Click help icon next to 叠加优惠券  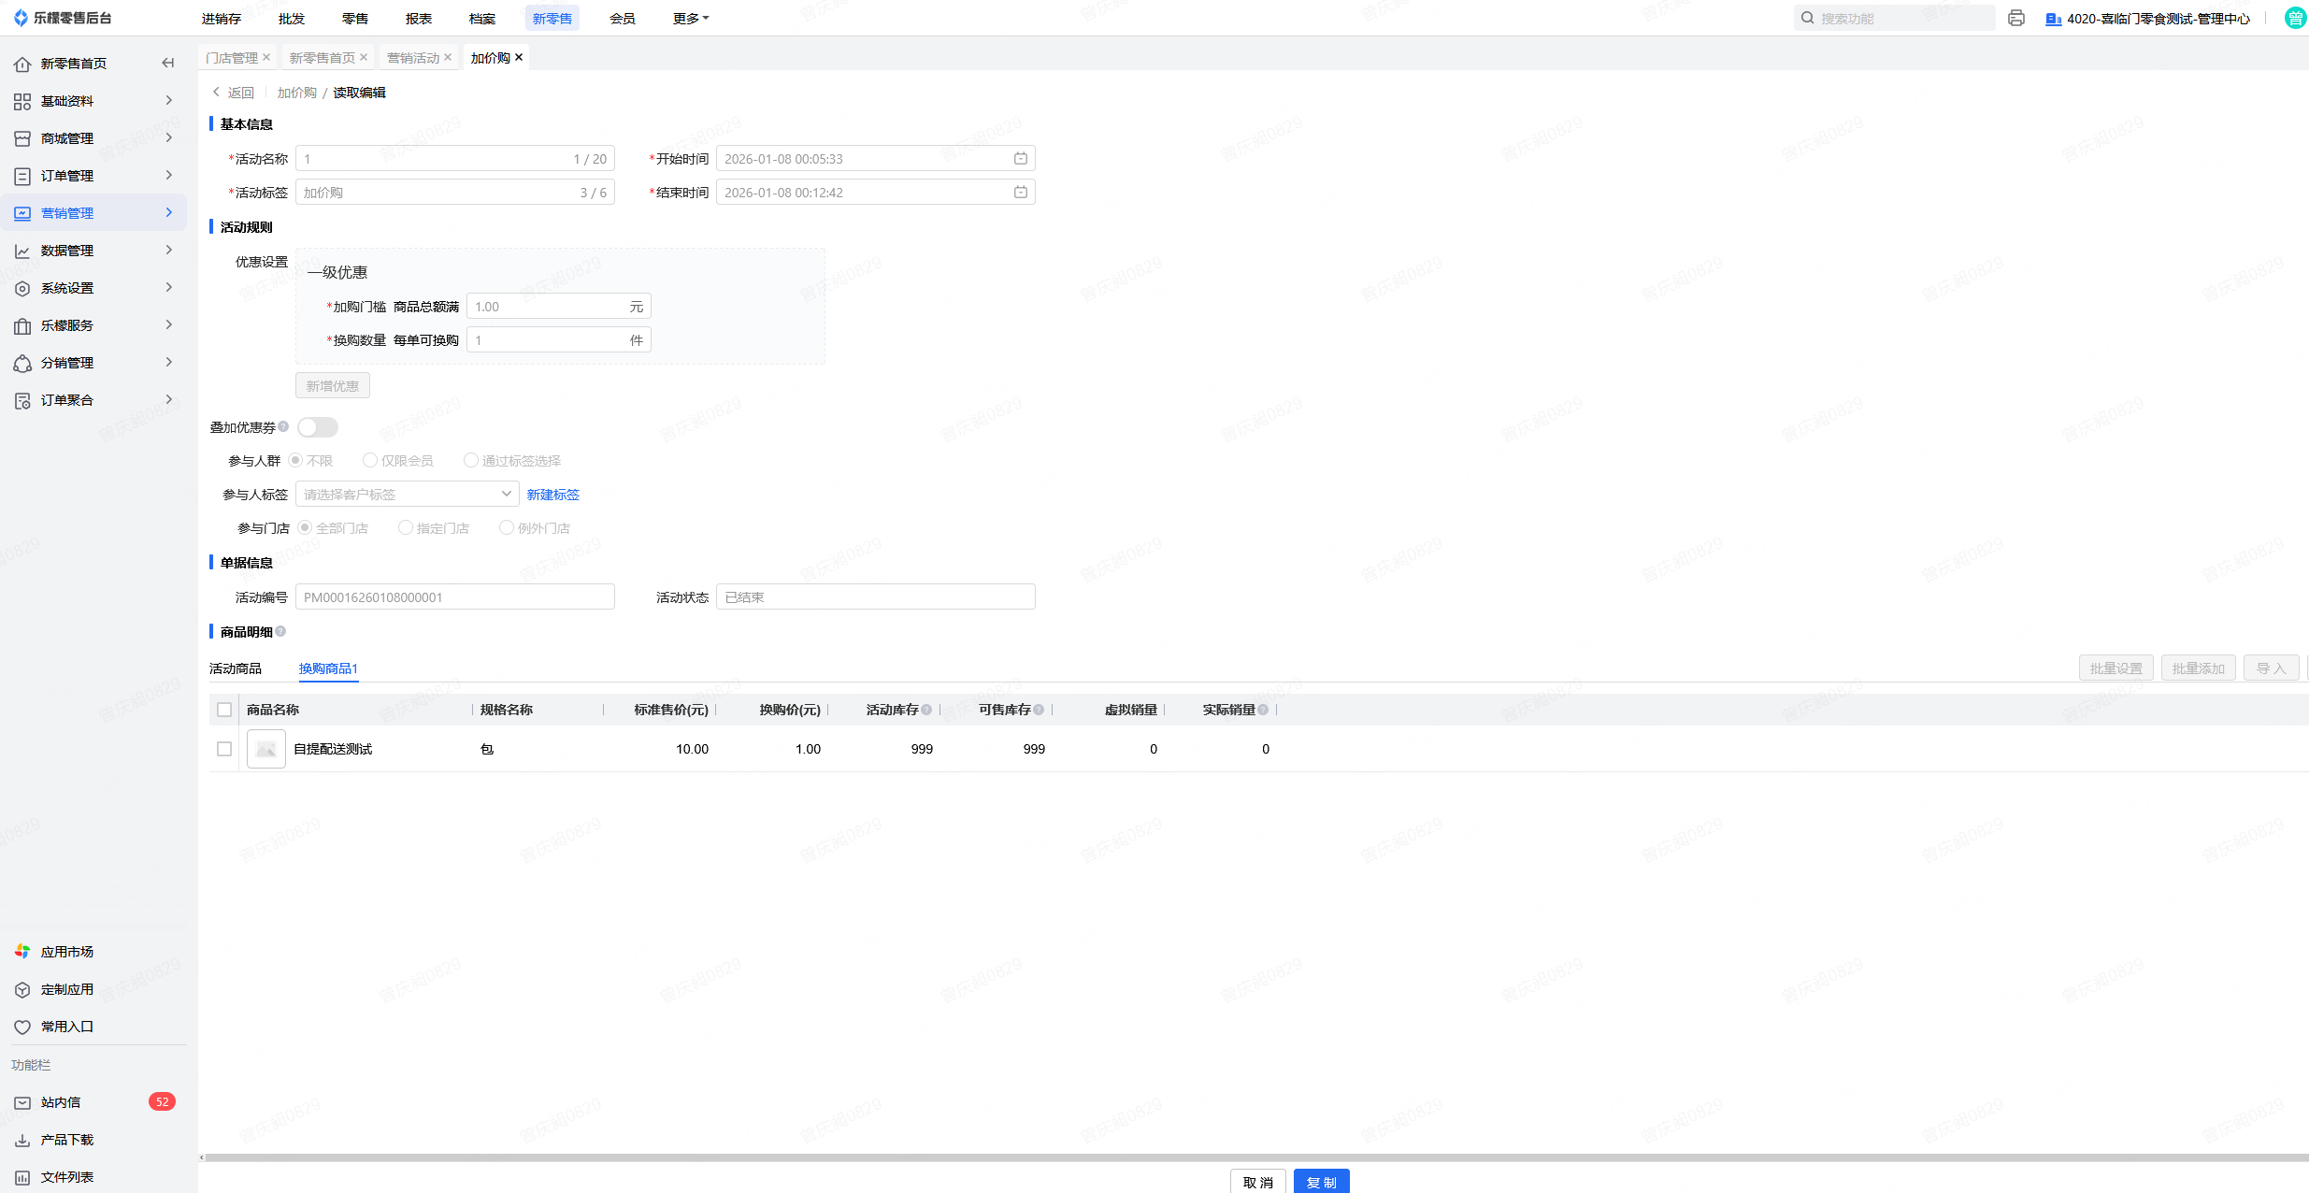click(x=283, y=426)
